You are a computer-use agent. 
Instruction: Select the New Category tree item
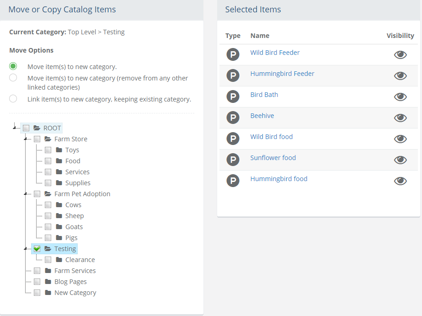tap(75, 293)
